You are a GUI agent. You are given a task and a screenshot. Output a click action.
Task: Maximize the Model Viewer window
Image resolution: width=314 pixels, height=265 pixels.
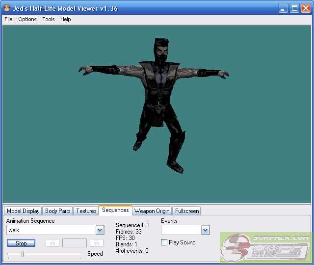point(294,8)
